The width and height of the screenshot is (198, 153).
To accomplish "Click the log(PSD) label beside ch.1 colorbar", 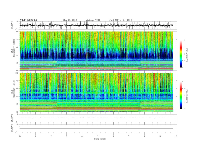I will click(x=187, y=55).
